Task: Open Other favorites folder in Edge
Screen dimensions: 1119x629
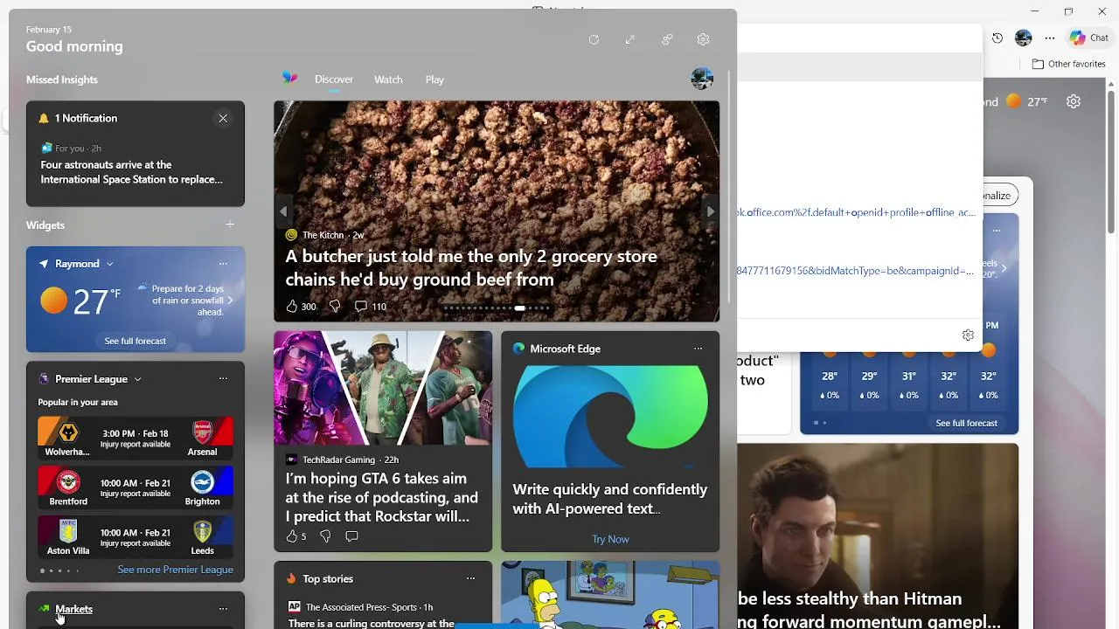Action: tap(1068, 64)
